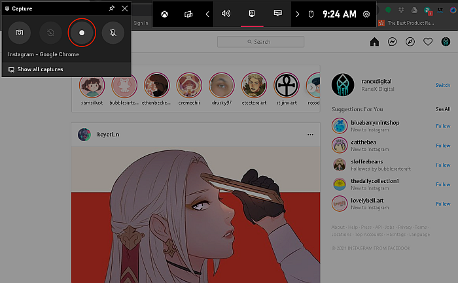458x283 pixels.
Task: Take a screenshot with the camera button
Action: 20,33
